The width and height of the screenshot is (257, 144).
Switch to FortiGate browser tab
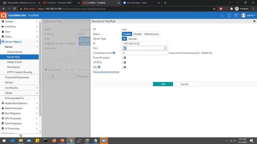point(61,3)
